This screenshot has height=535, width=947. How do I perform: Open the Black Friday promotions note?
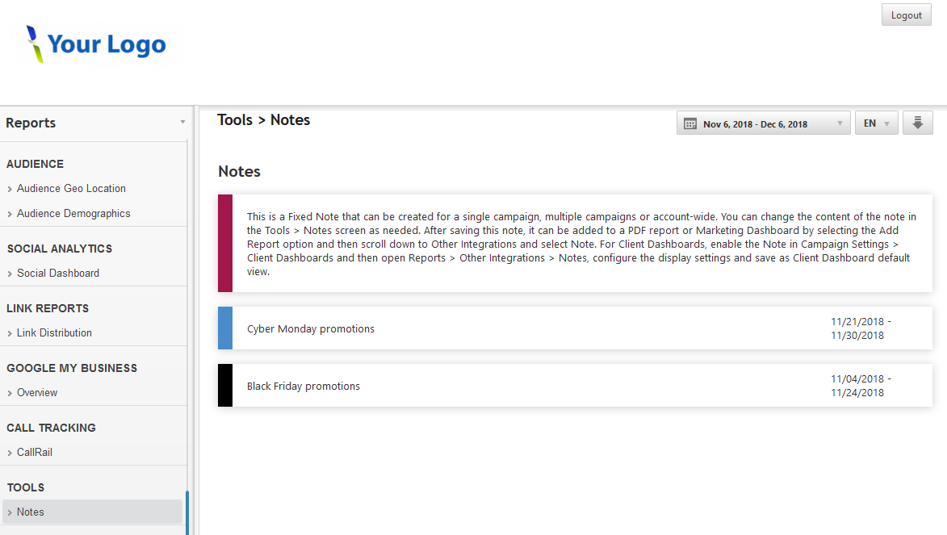tap(304, 387)
